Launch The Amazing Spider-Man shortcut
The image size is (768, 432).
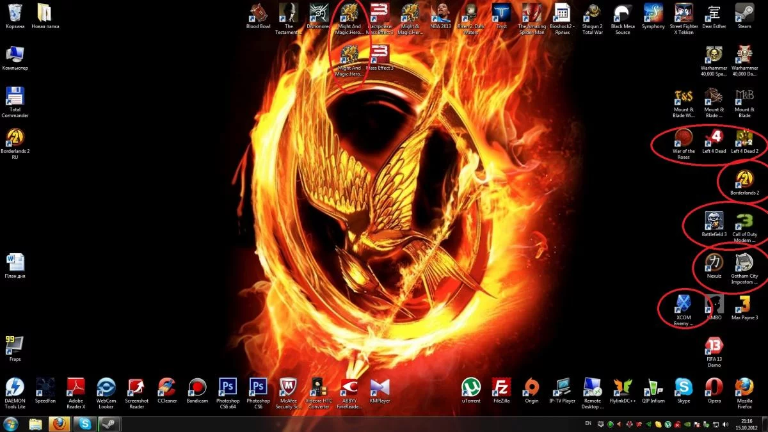[x=532, y=19]
